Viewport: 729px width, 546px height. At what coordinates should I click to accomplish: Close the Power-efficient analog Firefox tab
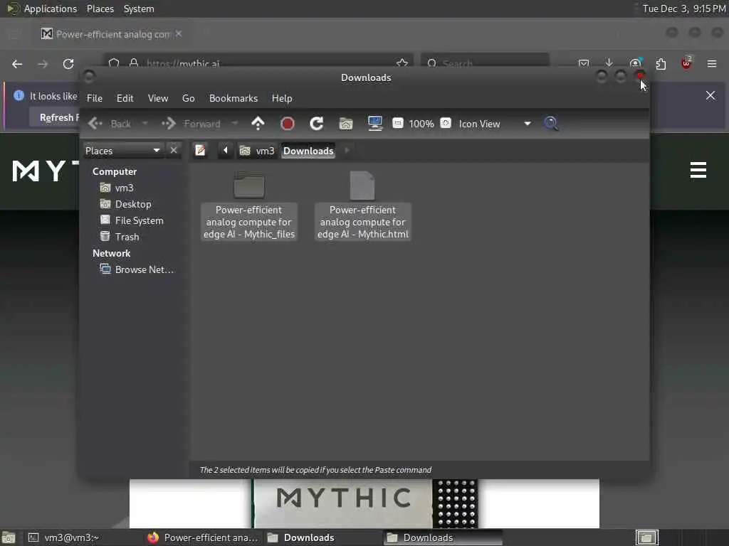click(x=179, y=34)
